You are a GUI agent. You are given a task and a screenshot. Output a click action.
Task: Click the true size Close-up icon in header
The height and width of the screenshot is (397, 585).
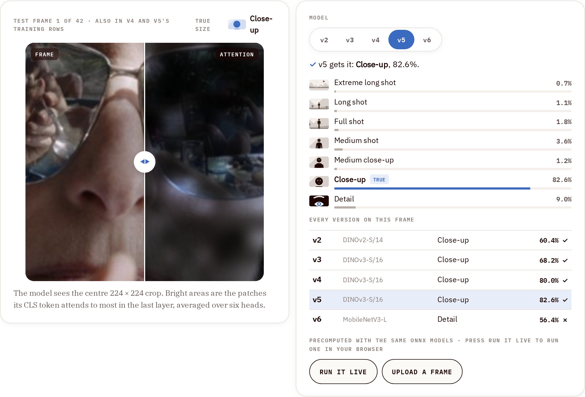pos(237,24)
